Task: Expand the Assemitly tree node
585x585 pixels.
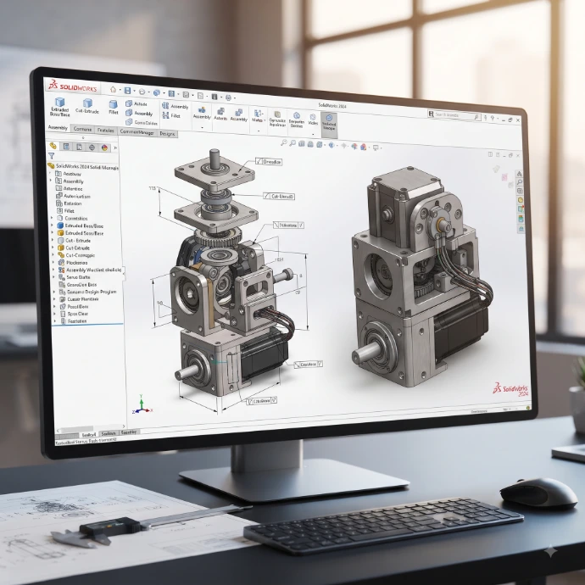Action: 51,181
